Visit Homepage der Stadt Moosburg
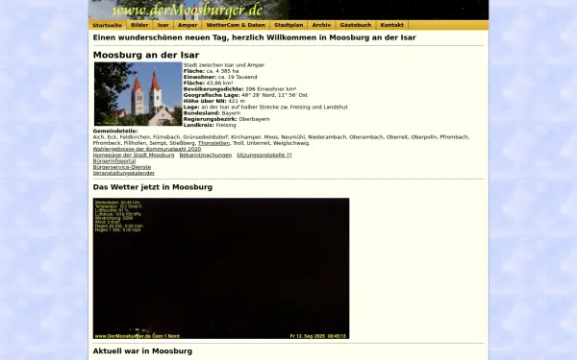This screenshot has height=360, width=577. point(134,155)
